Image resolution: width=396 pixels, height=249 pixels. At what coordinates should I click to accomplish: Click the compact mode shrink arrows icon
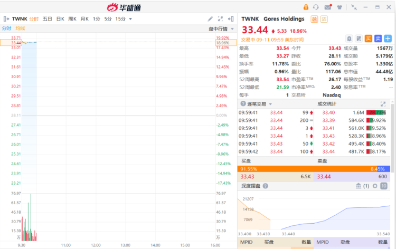354,7
